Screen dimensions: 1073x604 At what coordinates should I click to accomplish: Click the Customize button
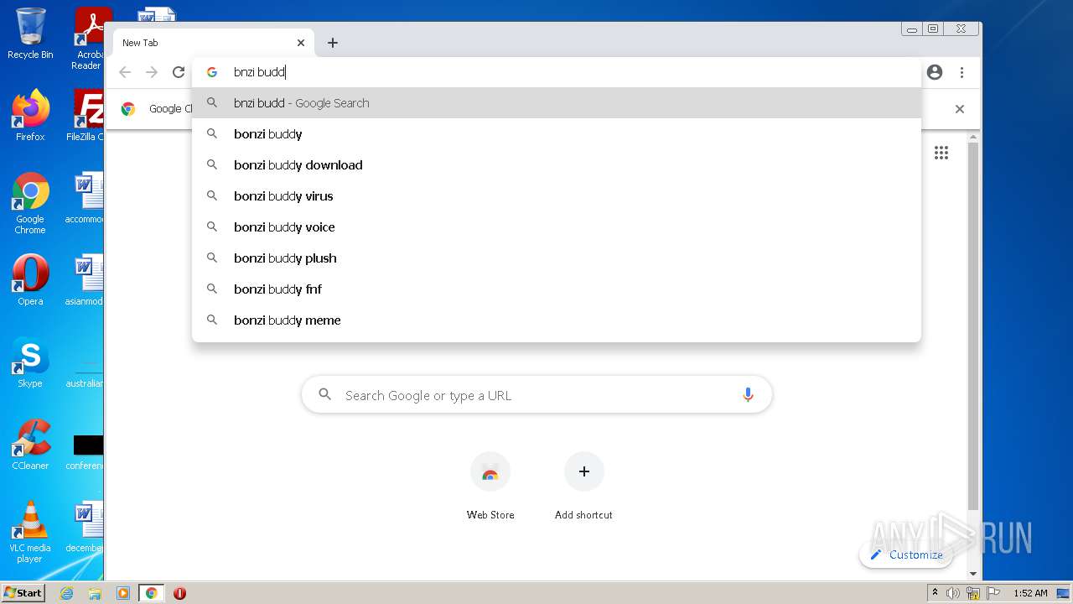click(906, 555)
